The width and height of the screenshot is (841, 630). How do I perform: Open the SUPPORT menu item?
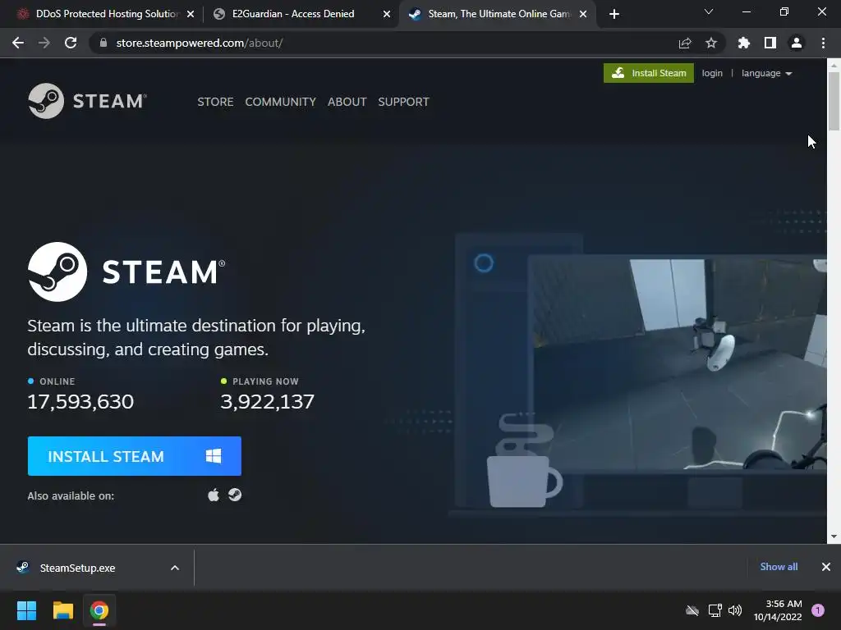pos(403,102)
